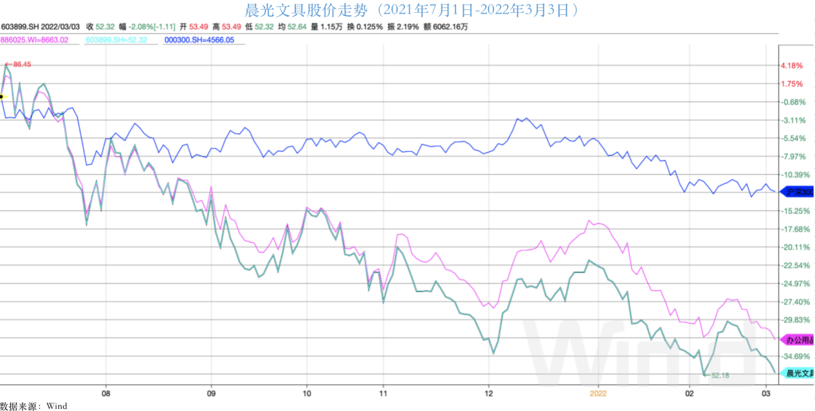
Task: Click the 4.18% label on percentage axis
Action: [792, 66]
